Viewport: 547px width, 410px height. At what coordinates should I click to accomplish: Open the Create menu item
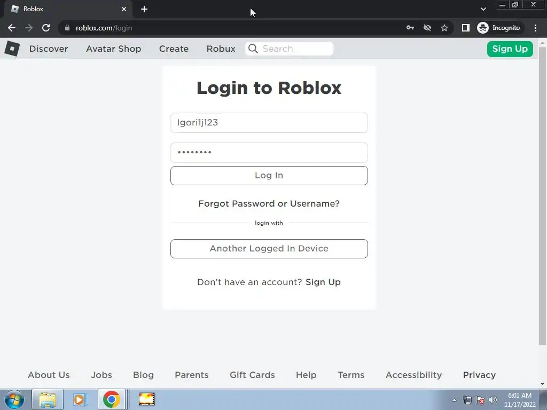click(x=174, y=49)
